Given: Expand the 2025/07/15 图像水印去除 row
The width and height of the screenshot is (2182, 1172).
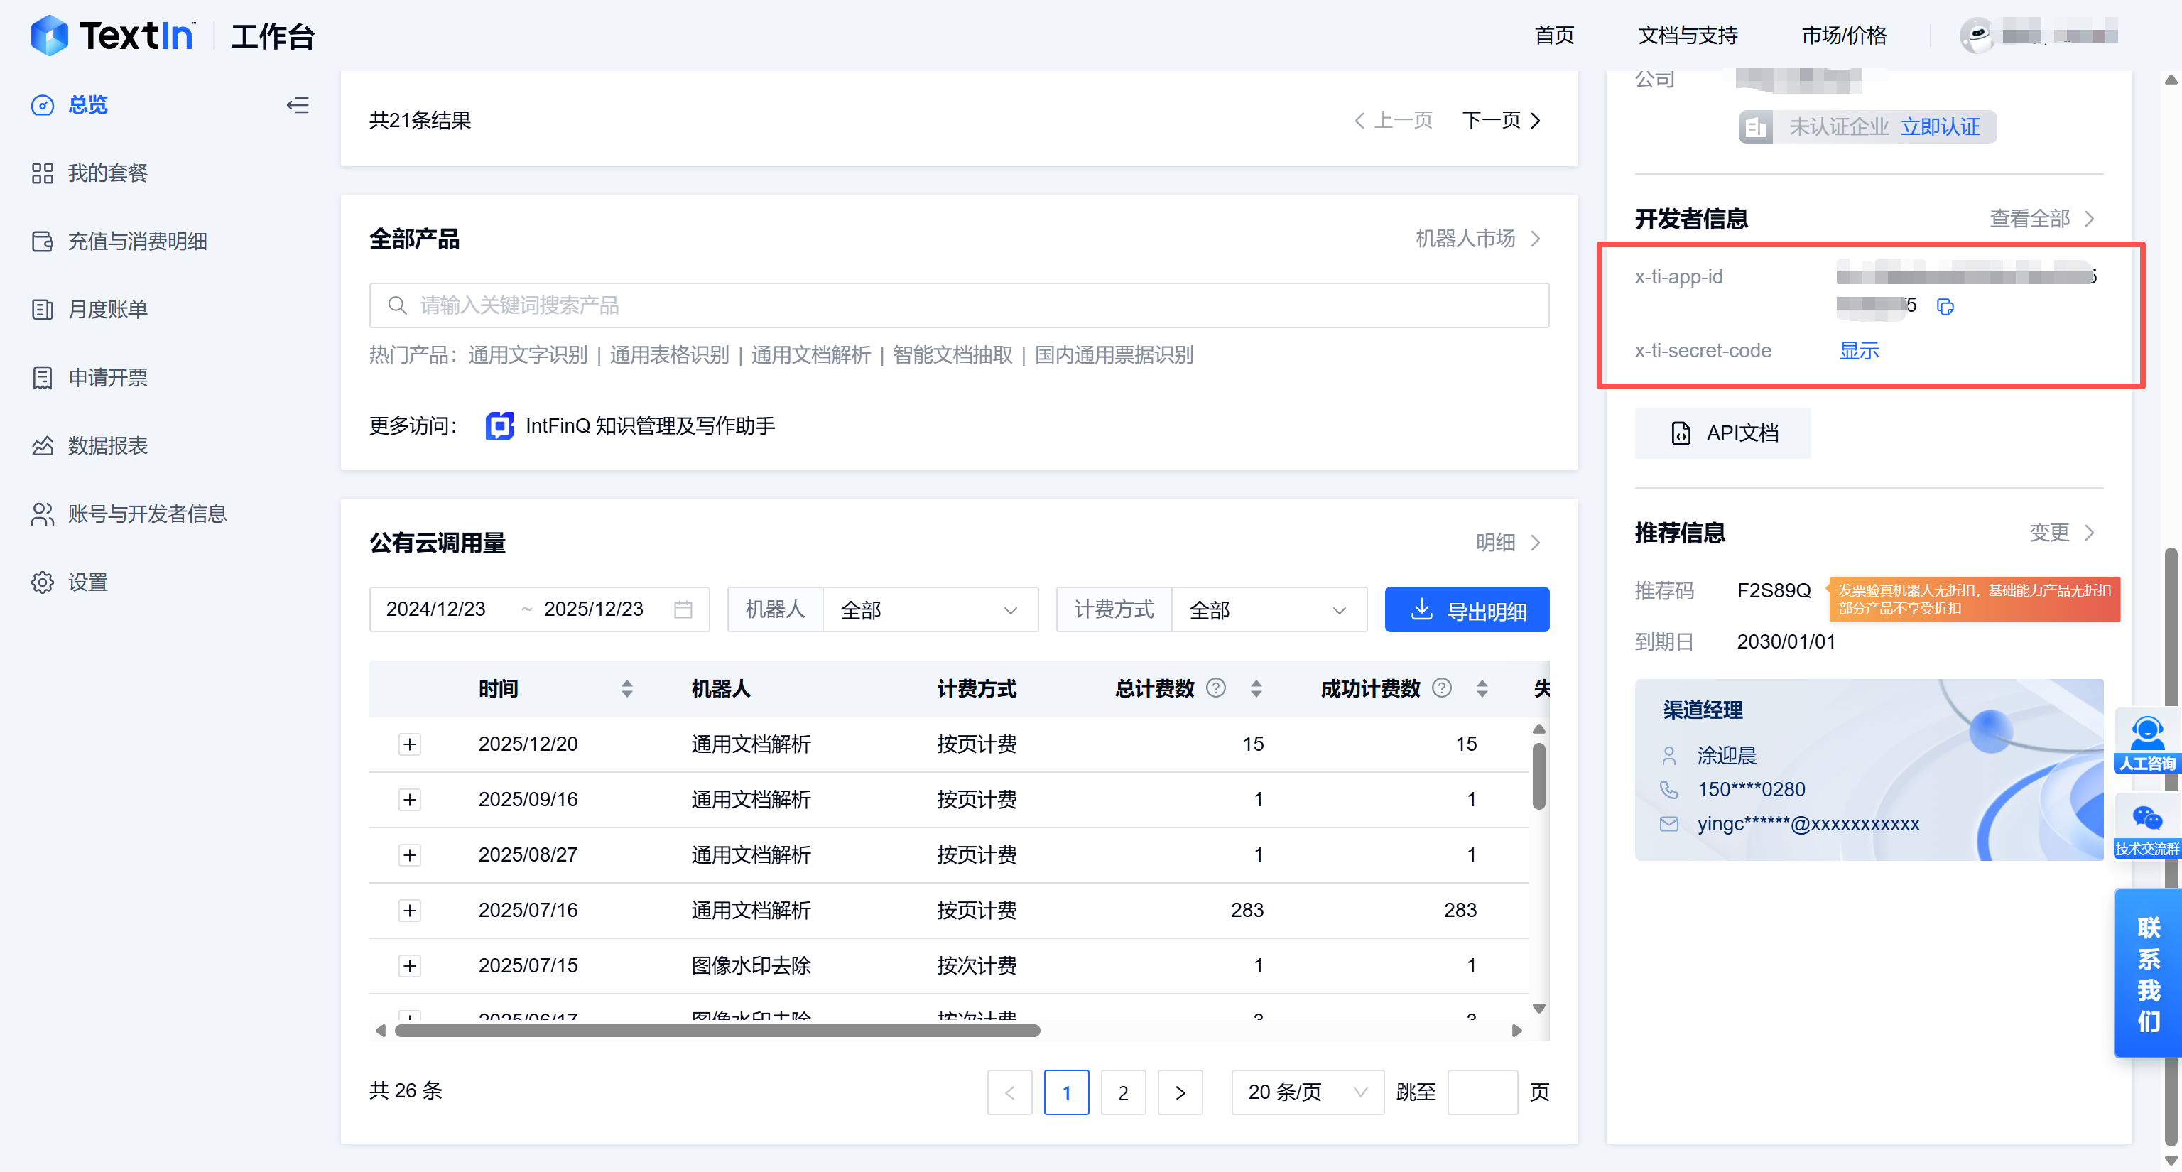Looking at the screenshot, I should point(410,965).
